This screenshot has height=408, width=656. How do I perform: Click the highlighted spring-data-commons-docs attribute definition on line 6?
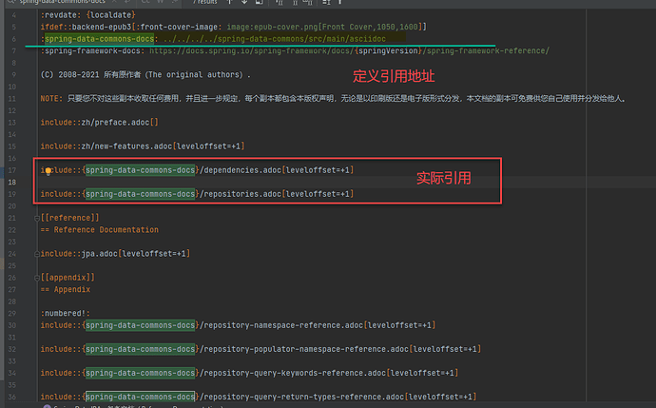point(99,39)
